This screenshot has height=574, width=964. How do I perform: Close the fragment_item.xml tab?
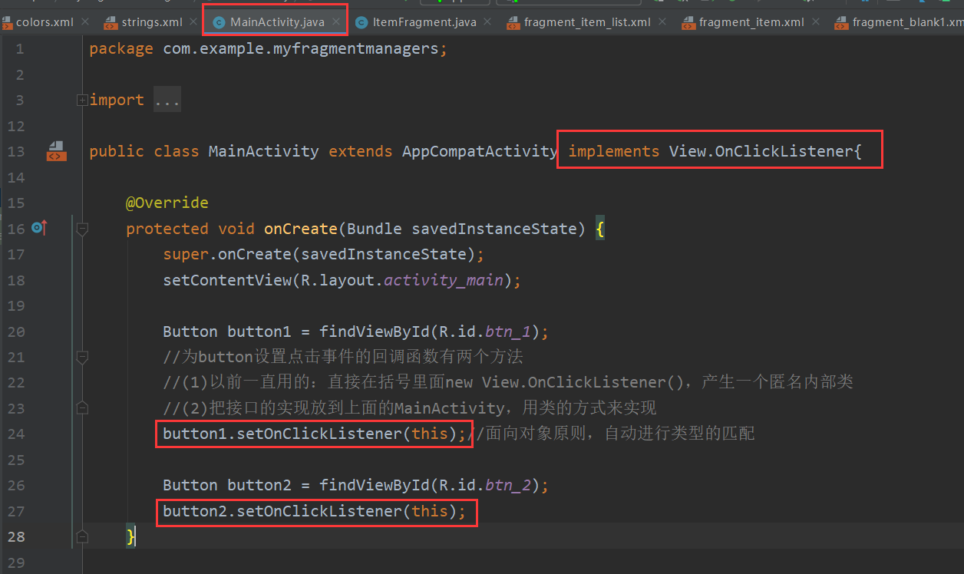[815, 22]
